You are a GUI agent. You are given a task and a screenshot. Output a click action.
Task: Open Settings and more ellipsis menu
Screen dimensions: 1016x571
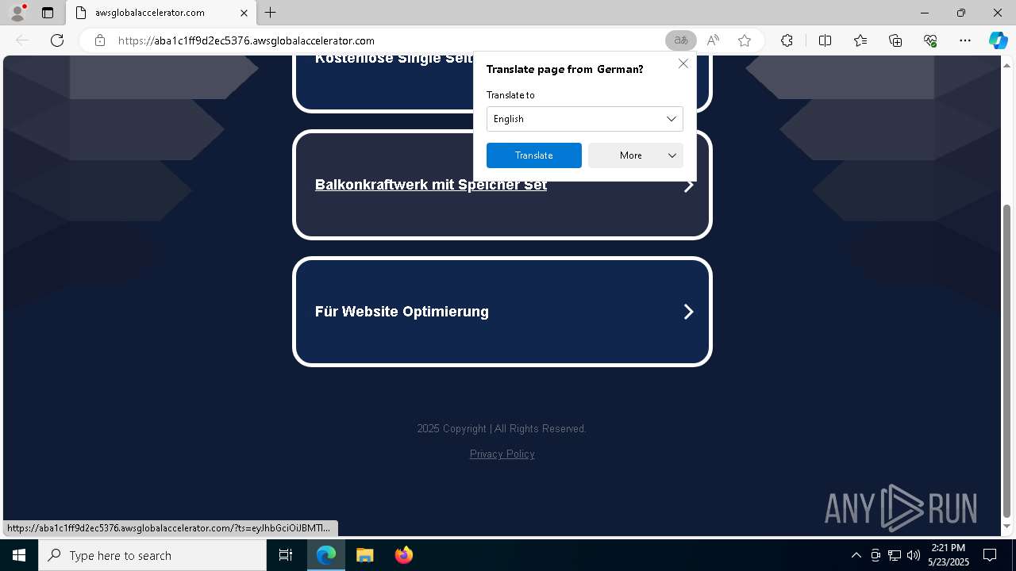tap(965, 40)
